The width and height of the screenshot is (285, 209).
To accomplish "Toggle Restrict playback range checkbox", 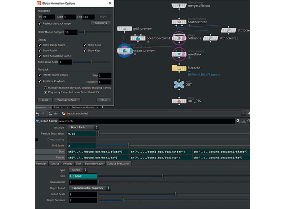I will coord(40,24).
